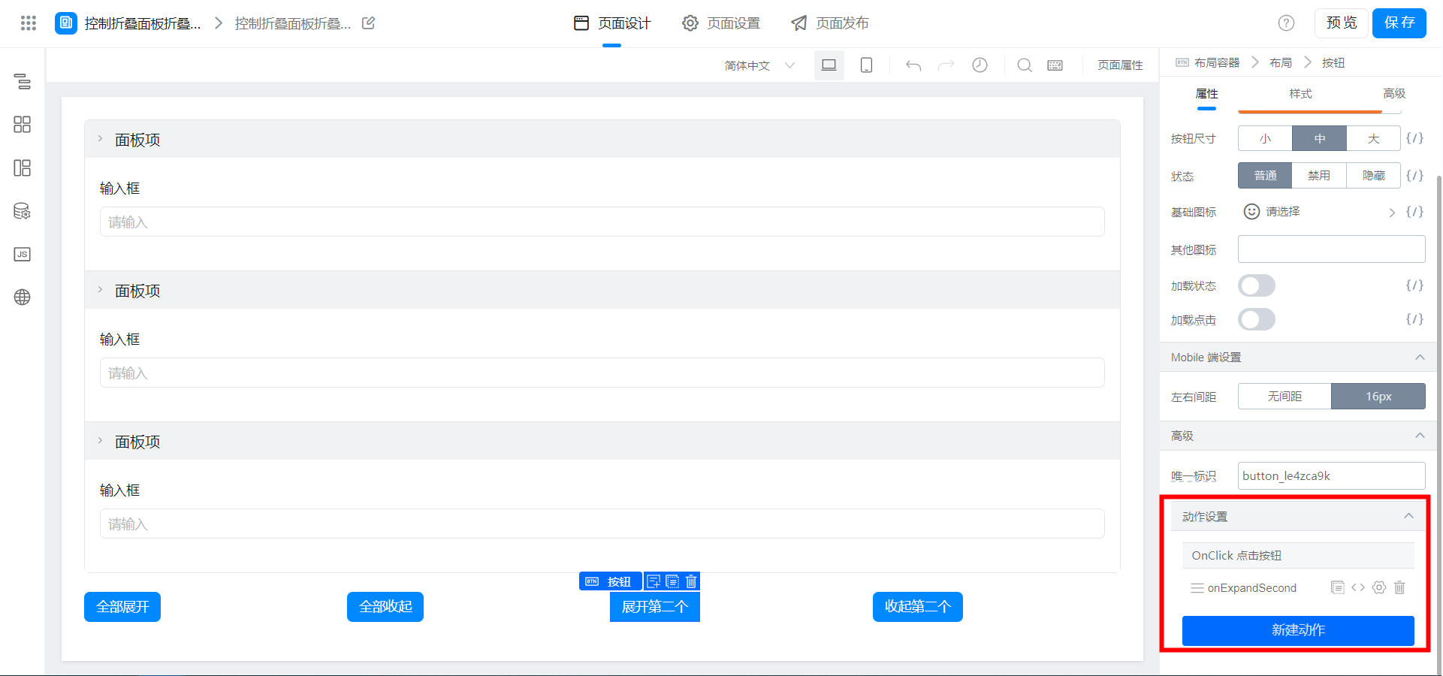This screenshot has height=676, width=1443.
Task: Delete the onExpandSecond action
Action: pos(1399,587)
